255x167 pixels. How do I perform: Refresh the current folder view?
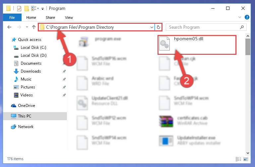[x=159, y=27]
